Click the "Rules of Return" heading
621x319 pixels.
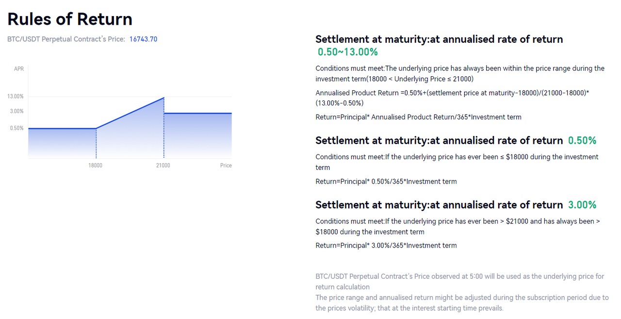click(x=70, y=19)
